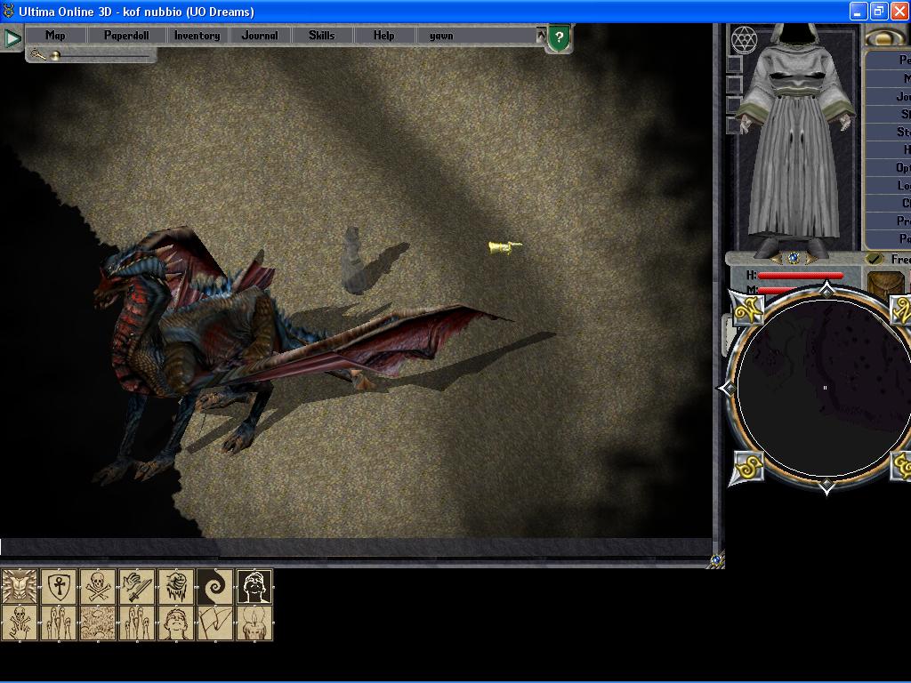Click the blue gem below the paperdoll
This screenshot has height=683, width=911.
(x=793, y=257)
